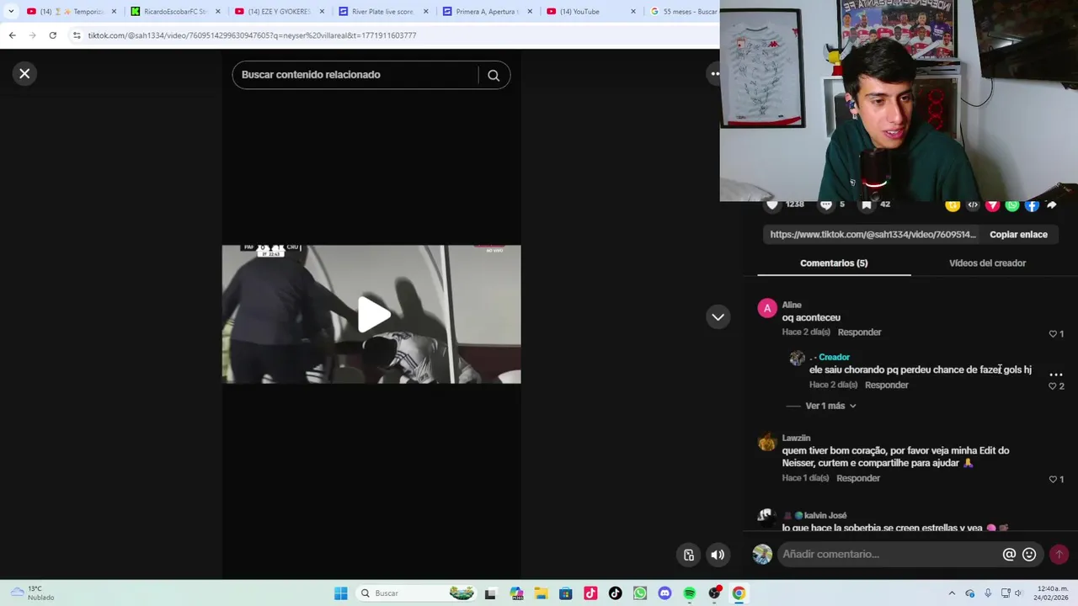Open three-dot menu on the creator's reply

pyautogui.click(x=1056, y=374)
